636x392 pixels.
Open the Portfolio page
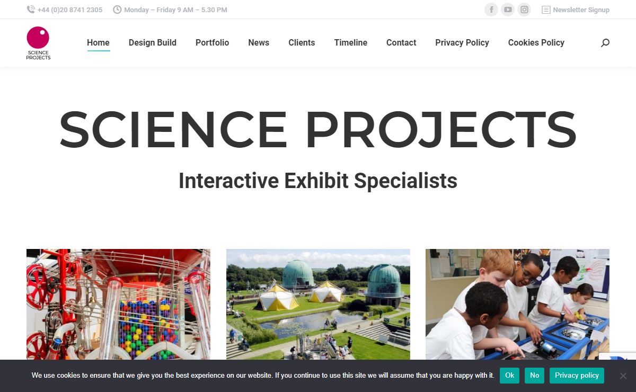(x=213, y=43)
